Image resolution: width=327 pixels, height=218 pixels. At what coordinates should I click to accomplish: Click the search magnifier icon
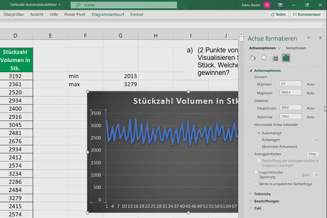tap(78, 5)
